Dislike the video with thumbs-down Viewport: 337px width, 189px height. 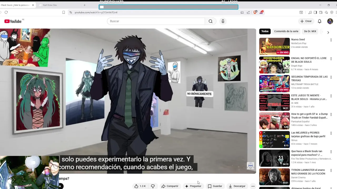(153, 186)
